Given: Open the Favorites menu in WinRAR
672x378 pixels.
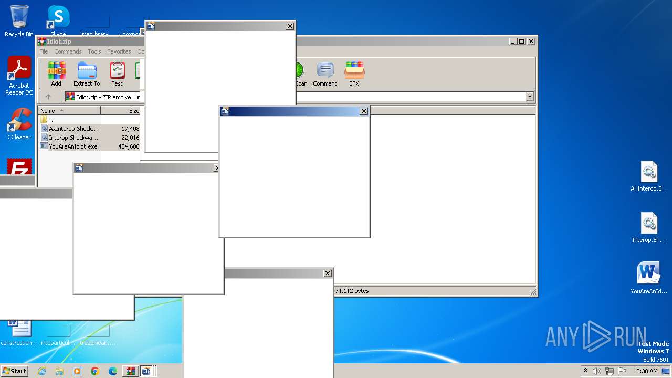Looking at the screenshot, I should tap(119, 51).
